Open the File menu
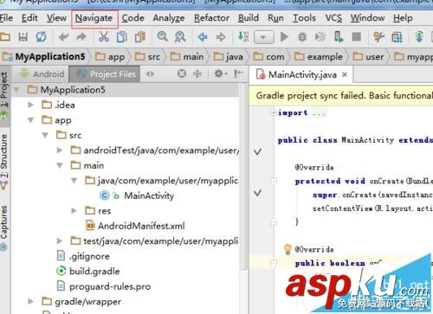Image resolution: width=433 pixels, height=314 pixels. (6, 18)
